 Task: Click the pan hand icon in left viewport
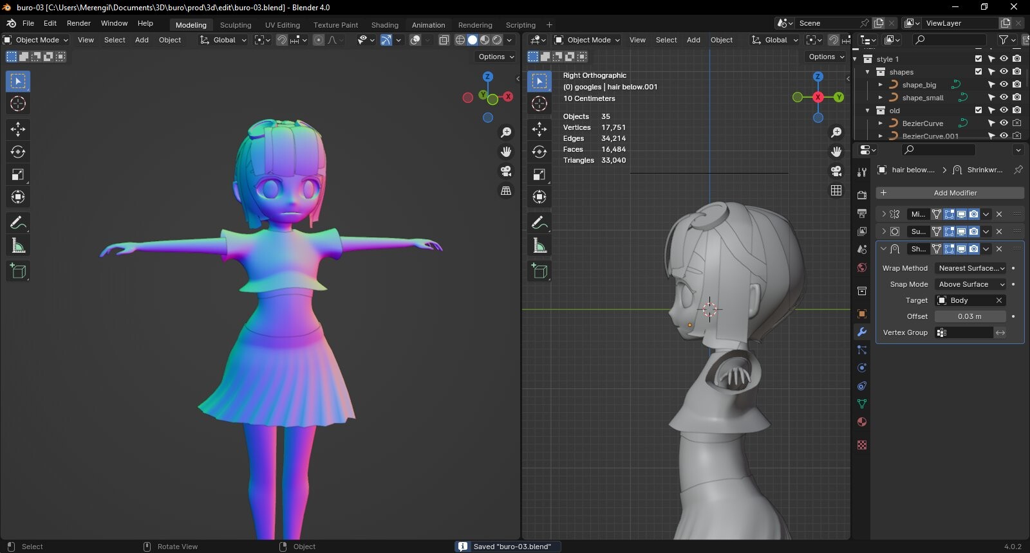pyautogui.click(x=507, y=152)
